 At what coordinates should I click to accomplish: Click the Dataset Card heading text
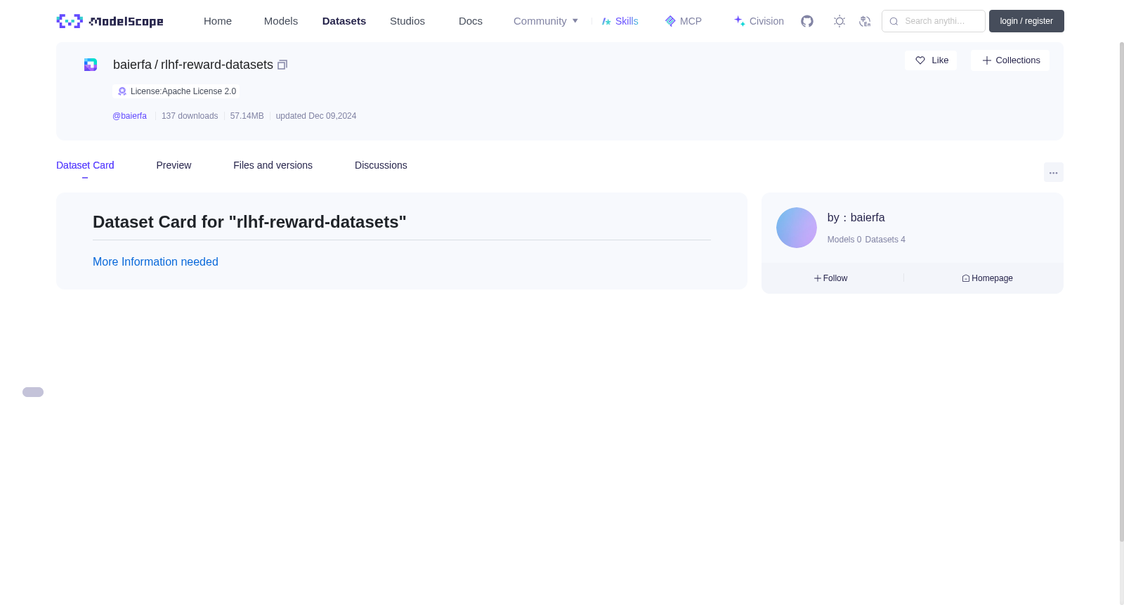coord(249,222)
